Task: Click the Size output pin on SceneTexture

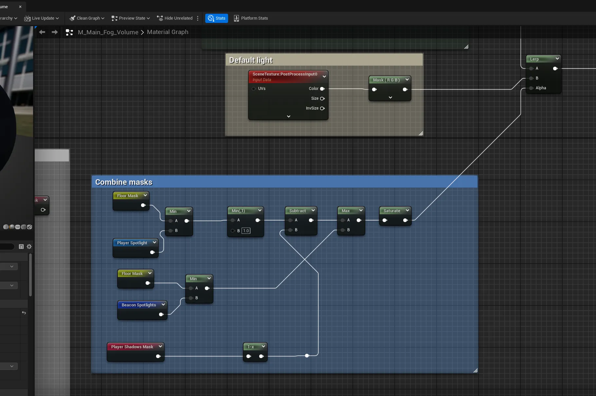Action: pos(322,98)
